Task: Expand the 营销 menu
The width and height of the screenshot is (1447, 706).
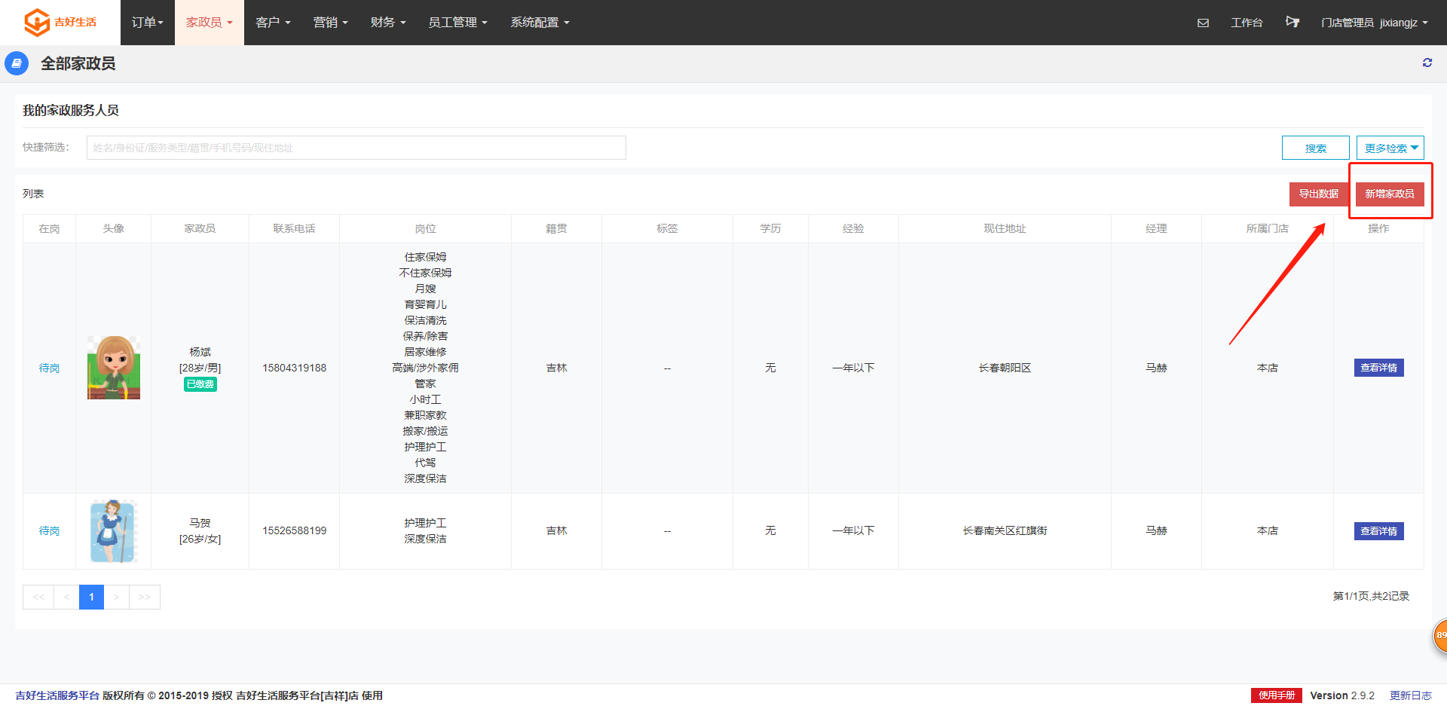Action: [330, 23]
